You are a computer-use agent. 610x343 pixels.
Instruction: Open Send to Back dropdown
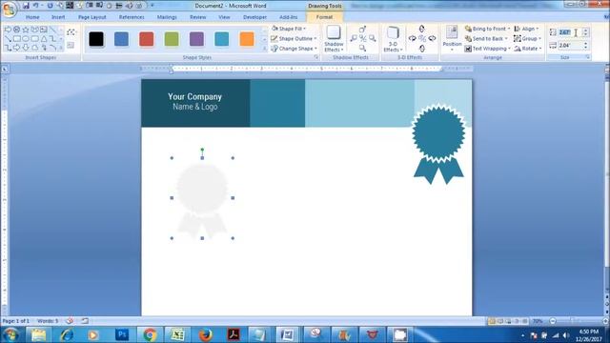click(486, 38)
